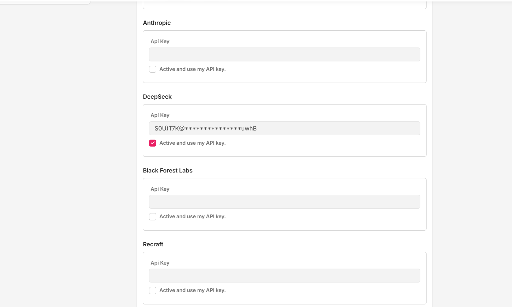Click the Anthropic section heading
512x307 pixels.
point(157,23)
